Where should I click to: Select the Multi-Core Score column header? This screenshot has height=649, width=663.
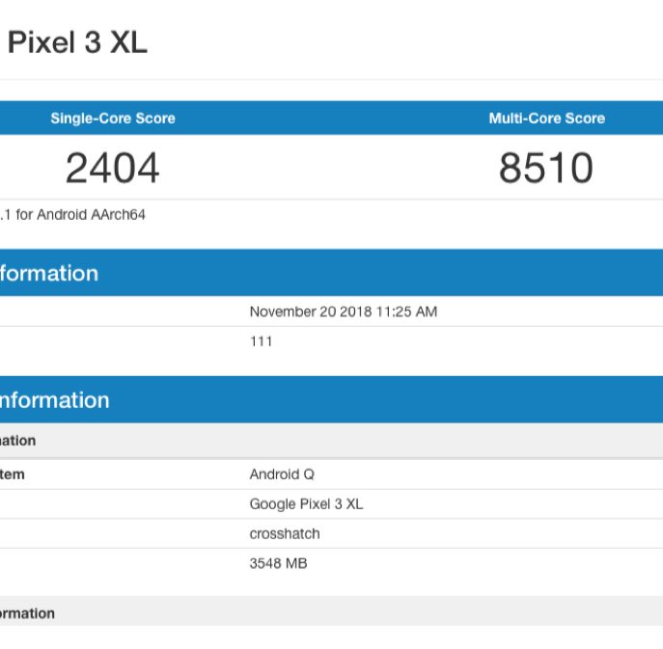546,119
